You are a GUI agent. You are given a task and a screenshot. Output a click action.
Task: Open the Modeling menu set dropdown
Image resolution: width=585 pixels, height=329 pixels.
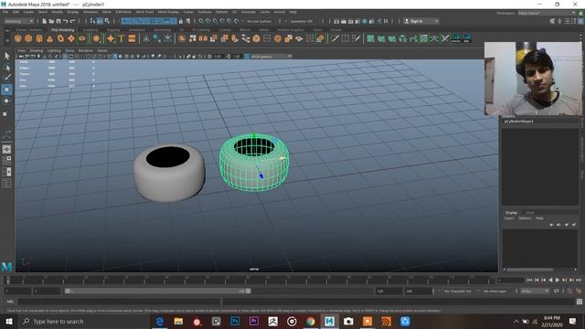coord(18,21)
